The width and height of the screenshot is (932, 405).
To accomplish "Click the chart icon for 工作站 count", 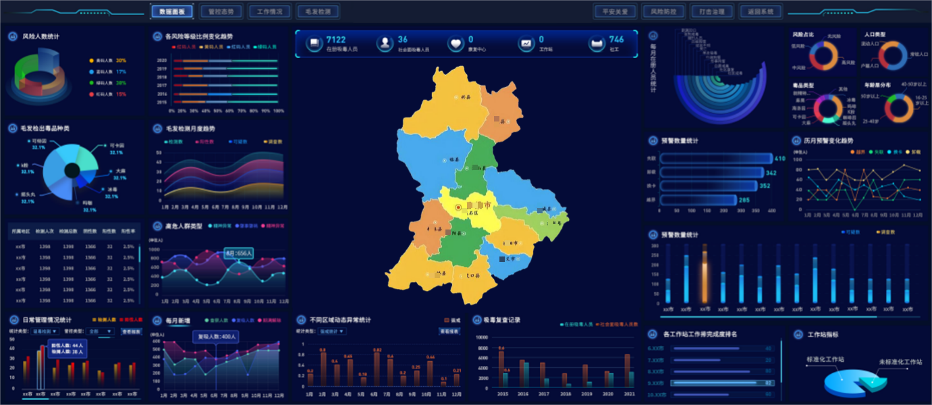I will coord(526,44).
